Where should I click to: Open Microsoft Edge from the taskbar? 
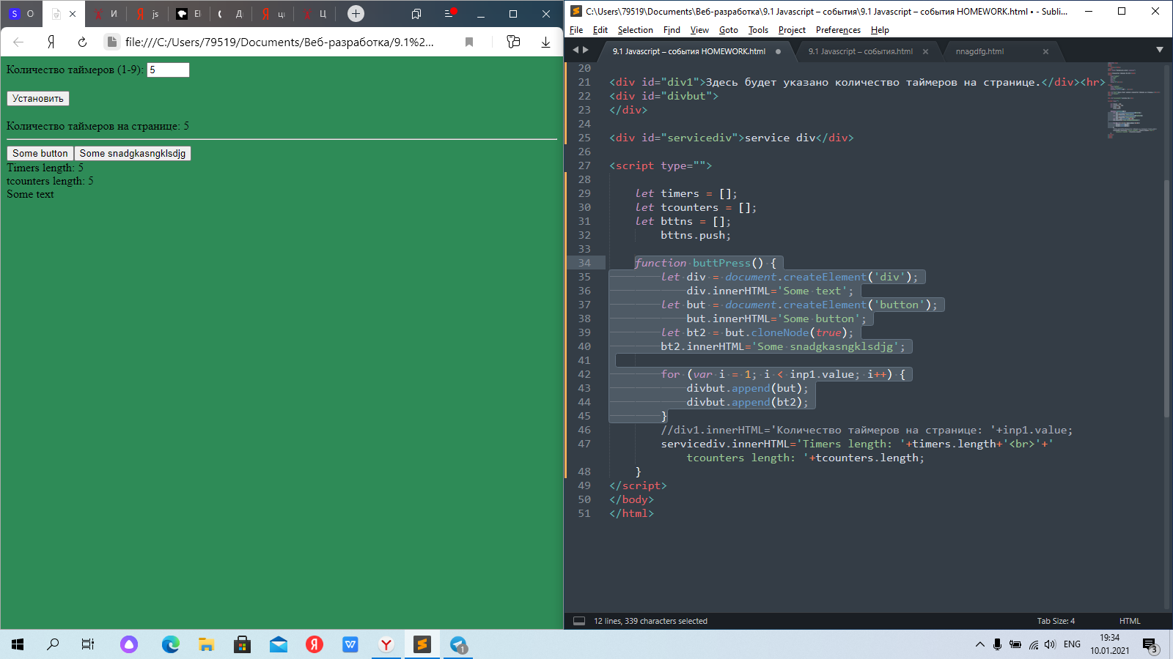click(x=171, y=644)
